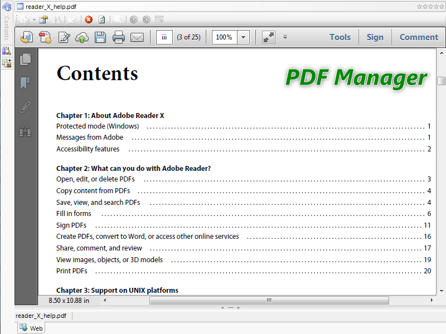Click the horizontal scrollbar left arrow
Viewport: 446px width, 334px height.
[x=105, y=300]
